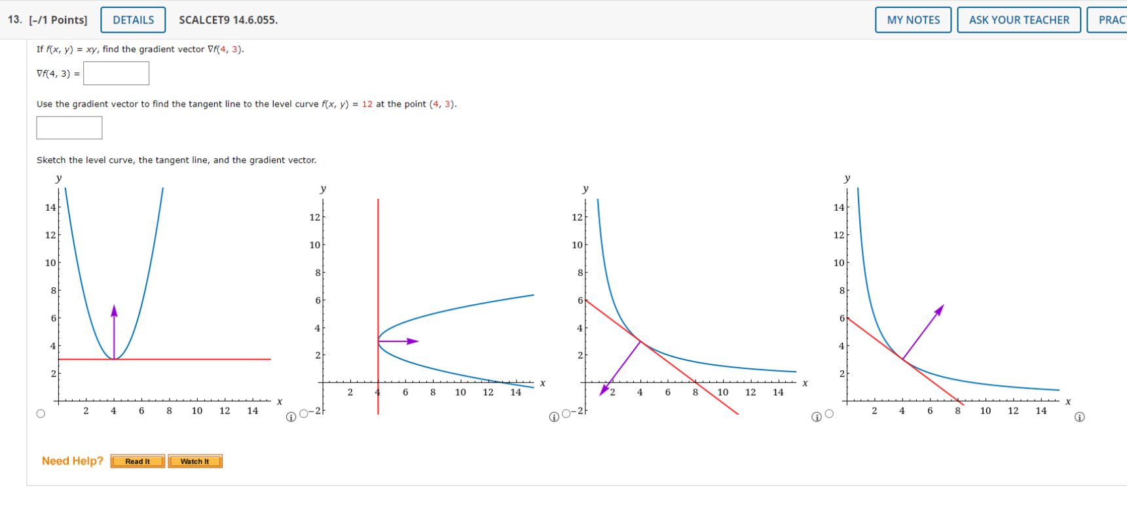This screenshot has width=1127, height=505.
Task: Click the tangent line equation answer box
Action: (69, 127)
